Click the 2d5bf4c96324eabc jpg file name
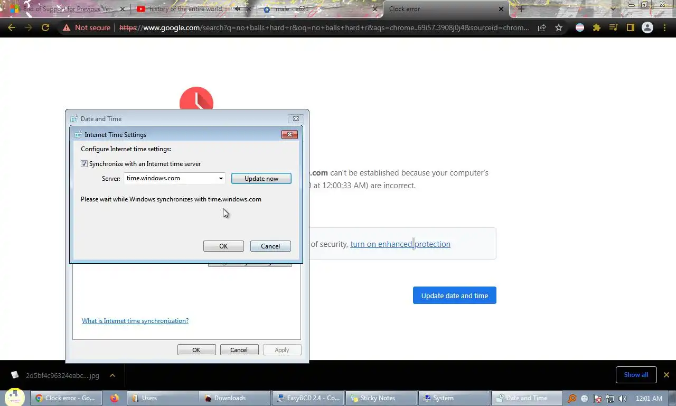Image resolution: width=676 pixels, height=406 pixels. click(x=62, y=375)
